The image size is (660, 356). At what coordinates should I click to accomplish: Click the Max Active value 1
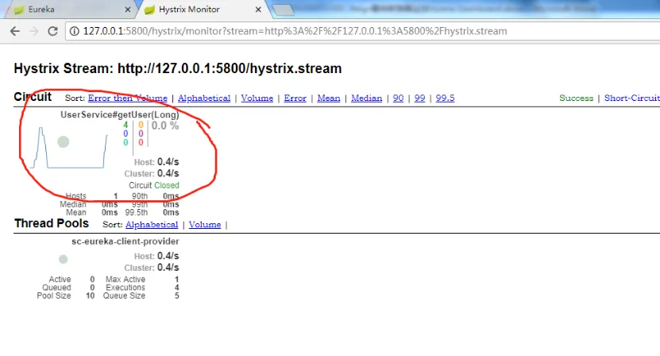[x=177, y=280]
